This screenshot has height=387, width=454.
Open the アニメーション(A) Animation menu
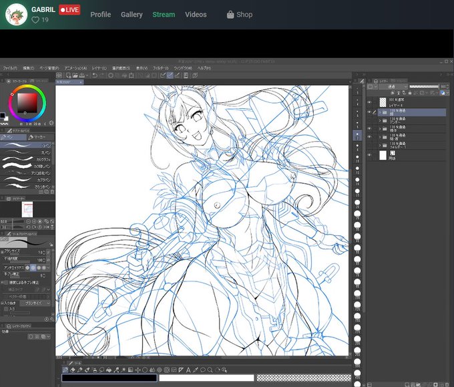click(75, 68)
